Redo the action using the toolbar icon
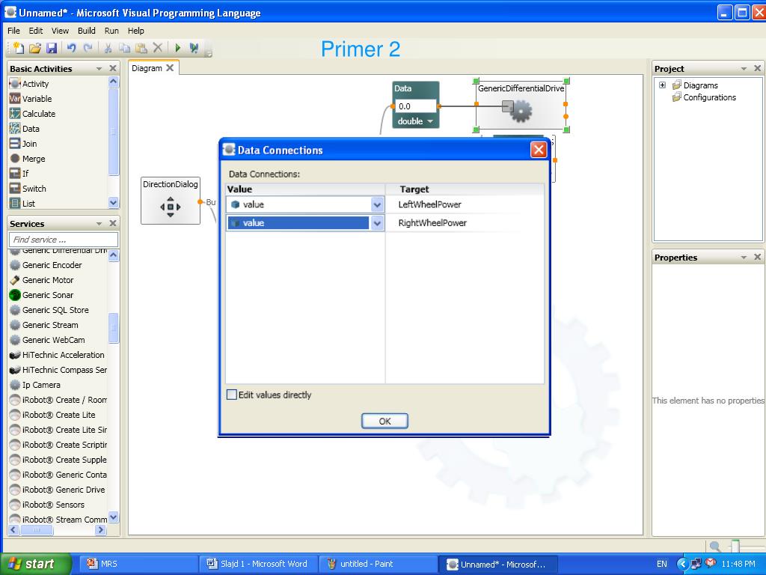Image resolution: width=766 pixels, height=575 pixels. coord(88,48)
